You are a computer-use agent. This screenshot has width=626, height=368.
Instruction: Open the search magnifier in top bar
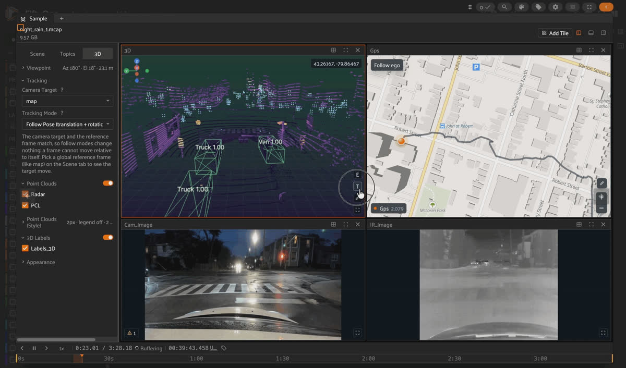pos(504,7)
